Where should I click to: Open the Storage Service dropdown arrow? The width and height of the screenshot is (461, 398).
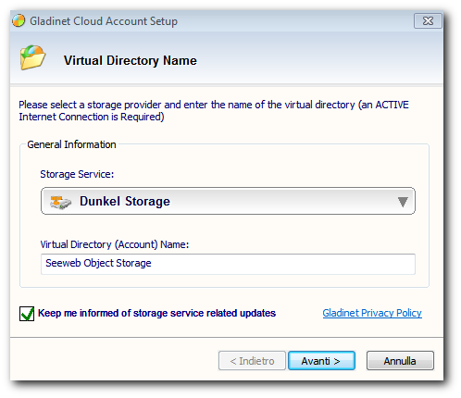[x=403, y=202]
